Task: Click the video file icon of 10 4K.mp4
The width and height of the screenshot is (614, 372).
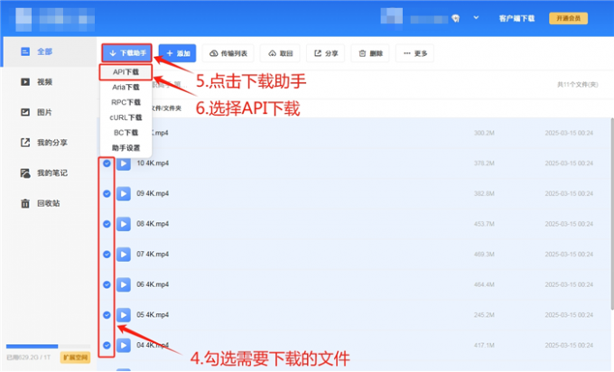Action: click(124, 163)
